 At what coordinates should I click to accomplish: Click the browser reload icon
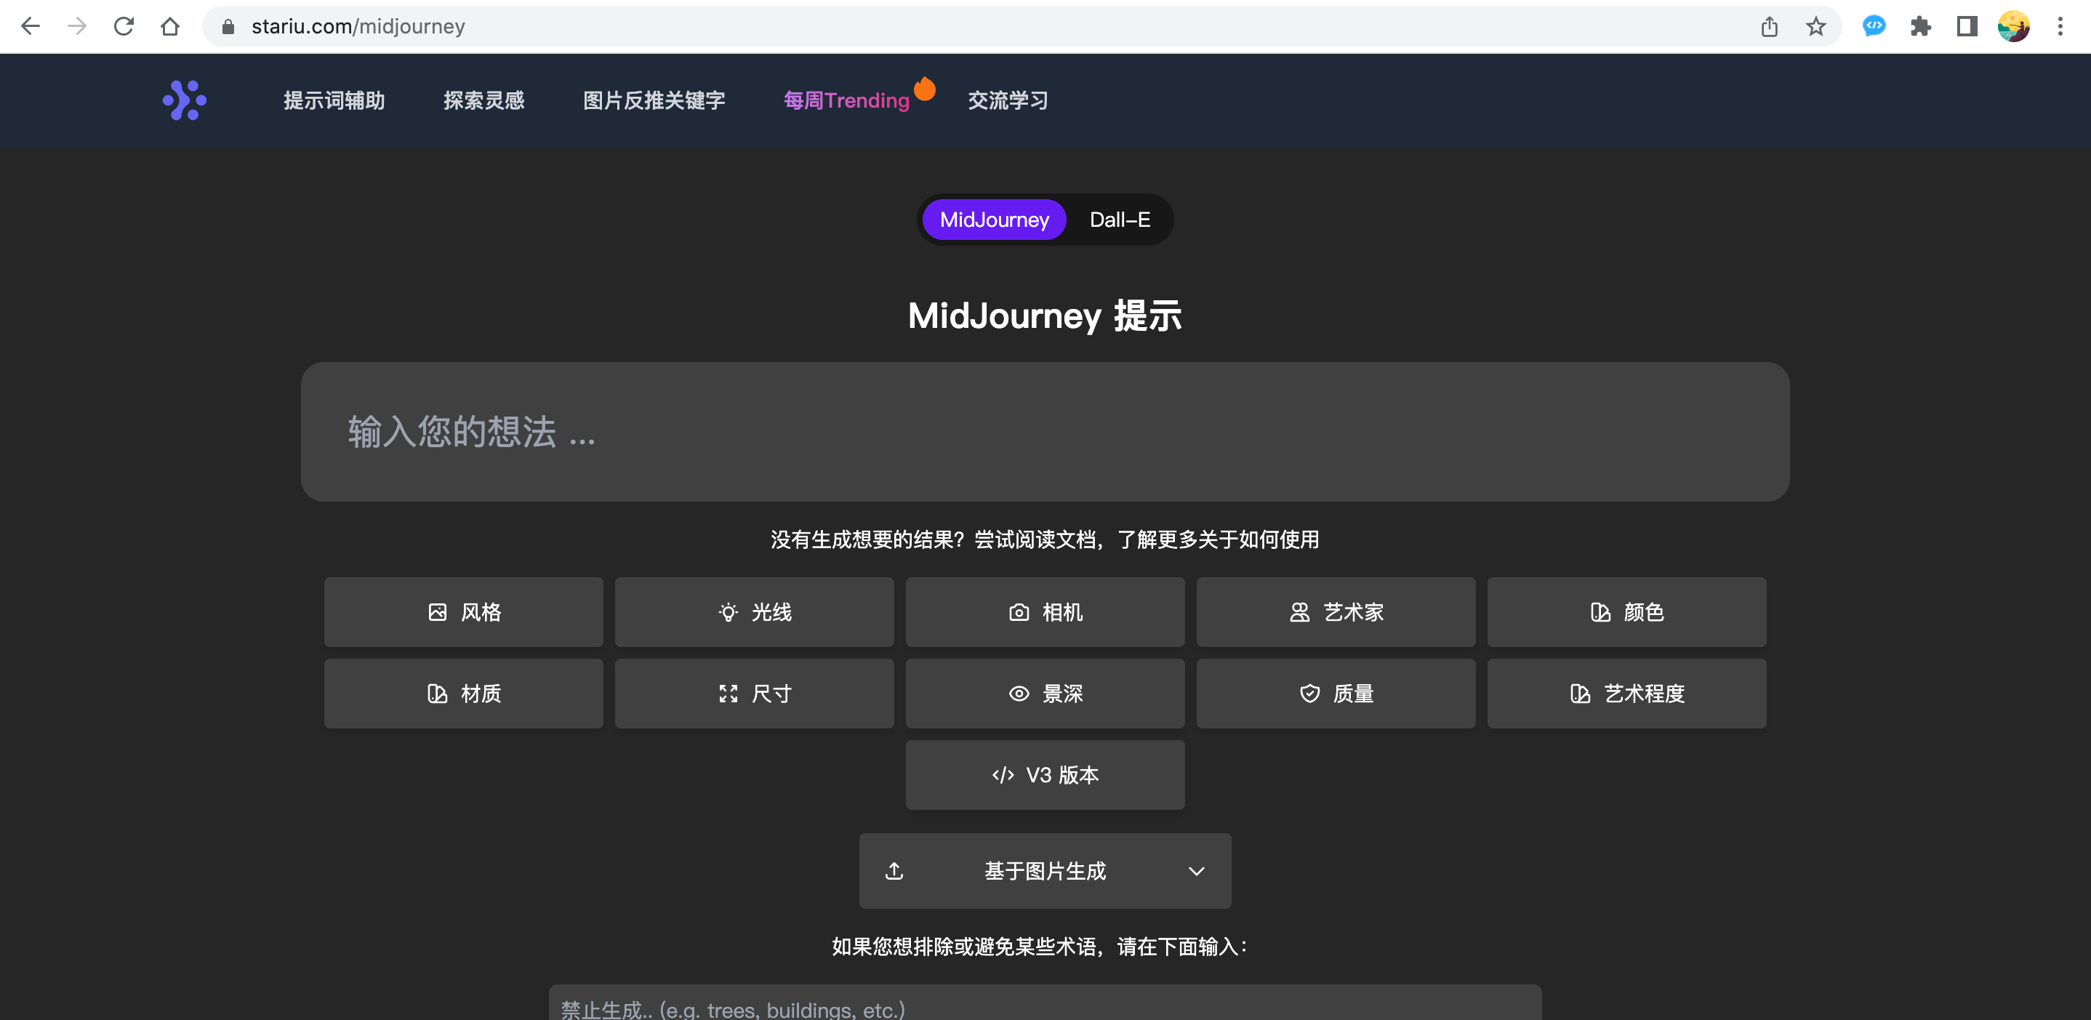point(124,27)
